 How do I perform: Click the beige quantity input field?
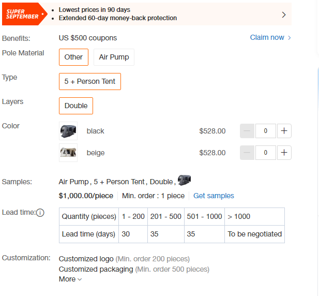pos(266,153)
